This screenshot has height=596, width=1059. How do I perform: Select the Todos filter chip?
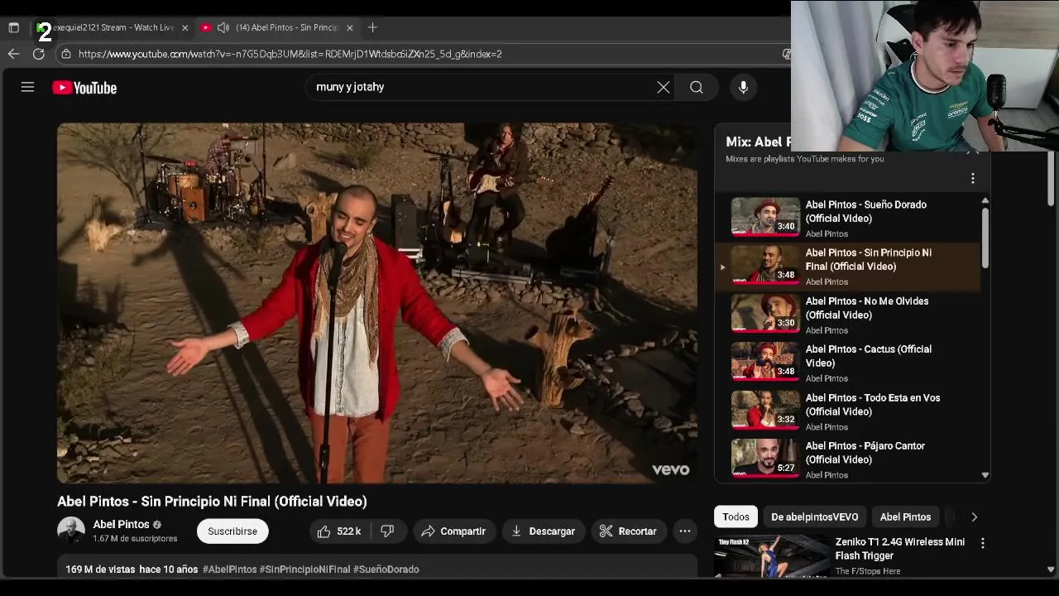736,517
